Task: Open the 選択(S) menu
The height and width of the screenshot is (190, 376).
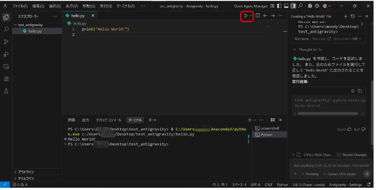Action: point(55,6)
